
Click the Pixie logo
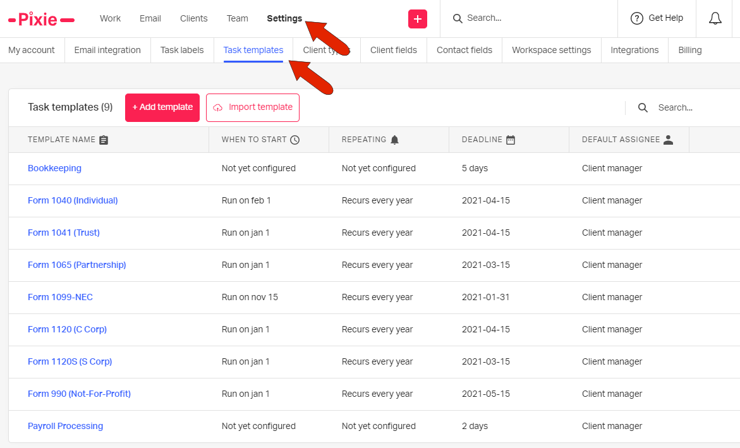[x=42, y=20]
